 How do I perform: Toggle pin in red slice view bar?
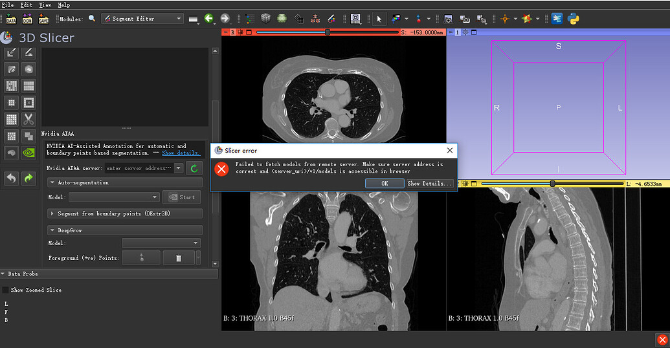(x=226, y=32)
